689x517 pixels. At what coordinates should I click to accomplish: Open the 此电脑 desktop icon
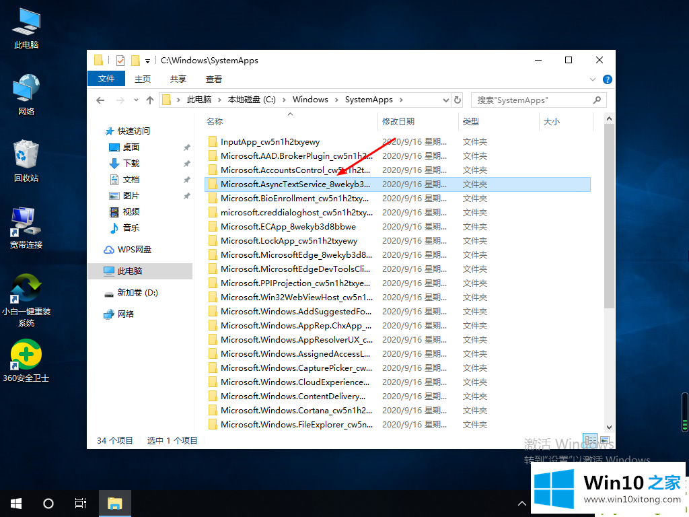click(x=26, y=28)
